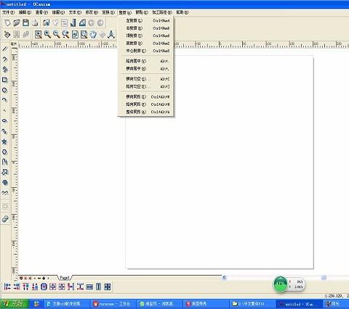
Task: Select the Arc drawing tool
Action: 5,100
